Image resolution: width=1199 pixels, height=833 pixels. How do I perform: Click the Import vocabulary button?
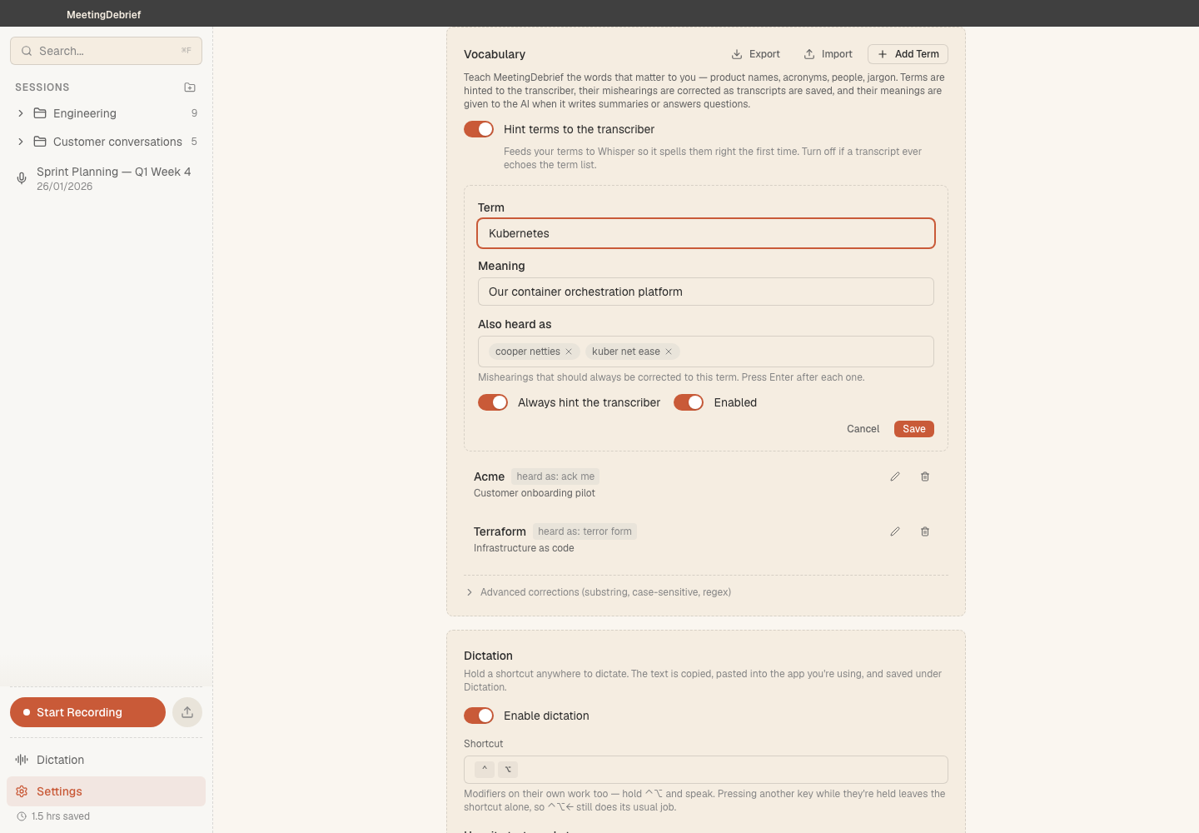[x=828, y=54]
